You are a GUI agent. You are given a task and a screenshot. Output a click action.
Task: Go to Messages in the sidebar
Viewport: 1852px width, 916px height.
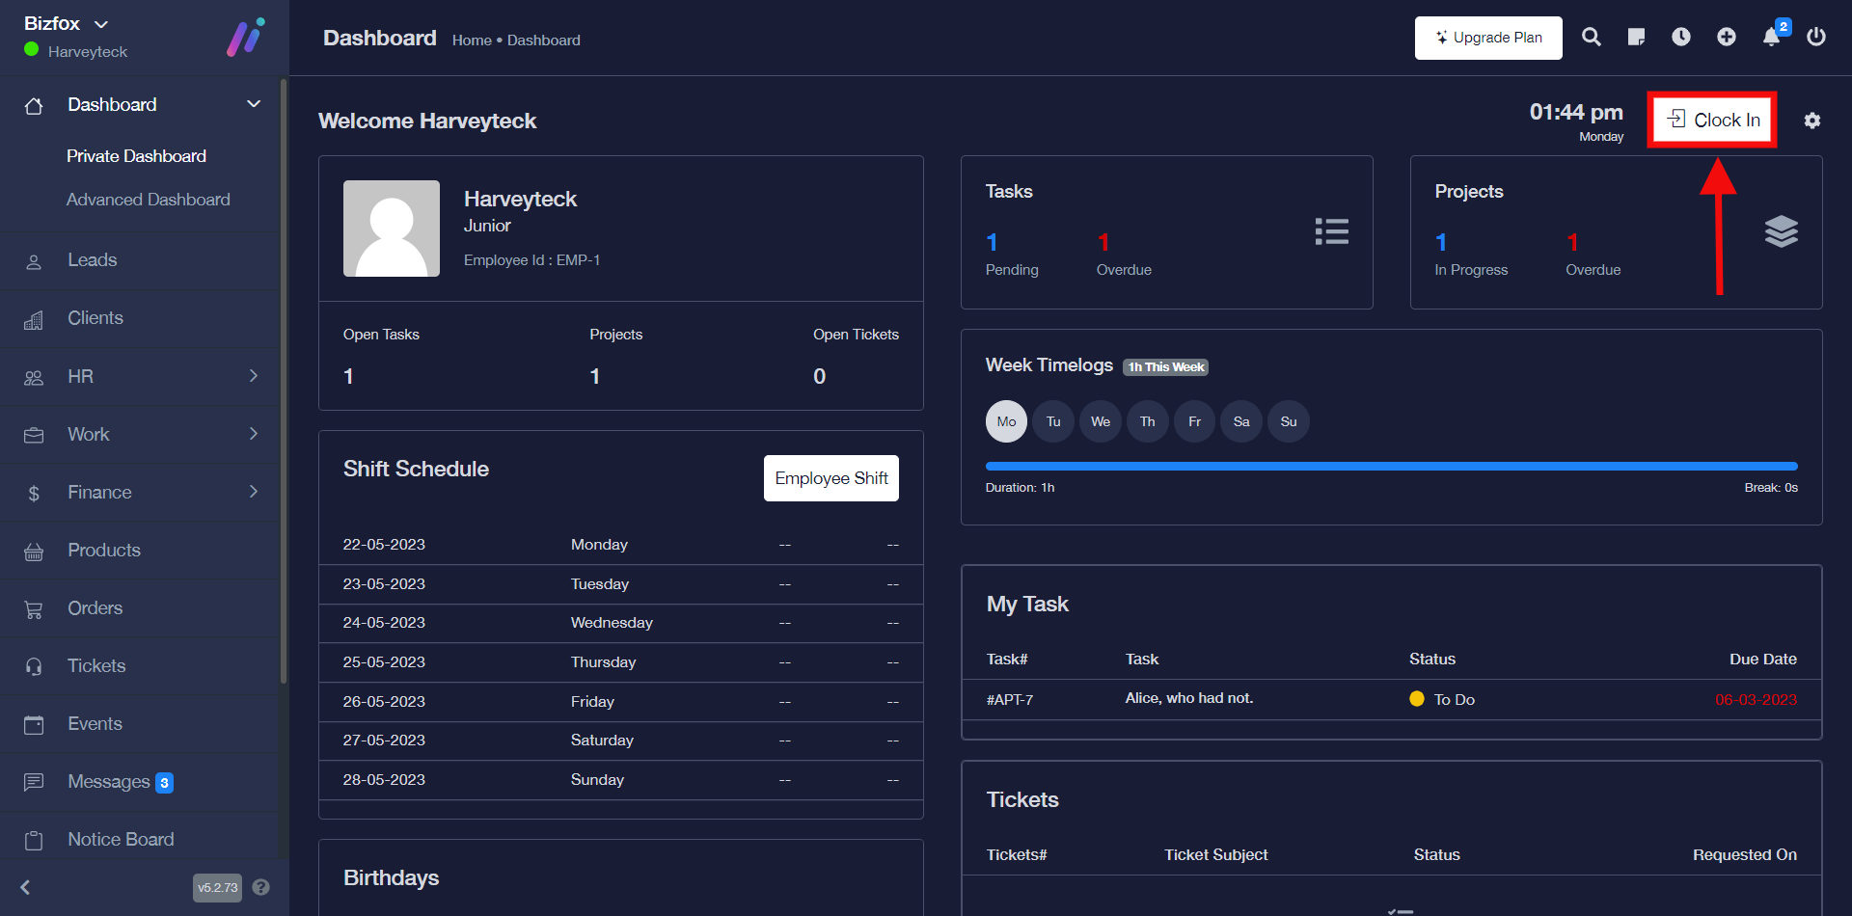[x=108, y=782]
